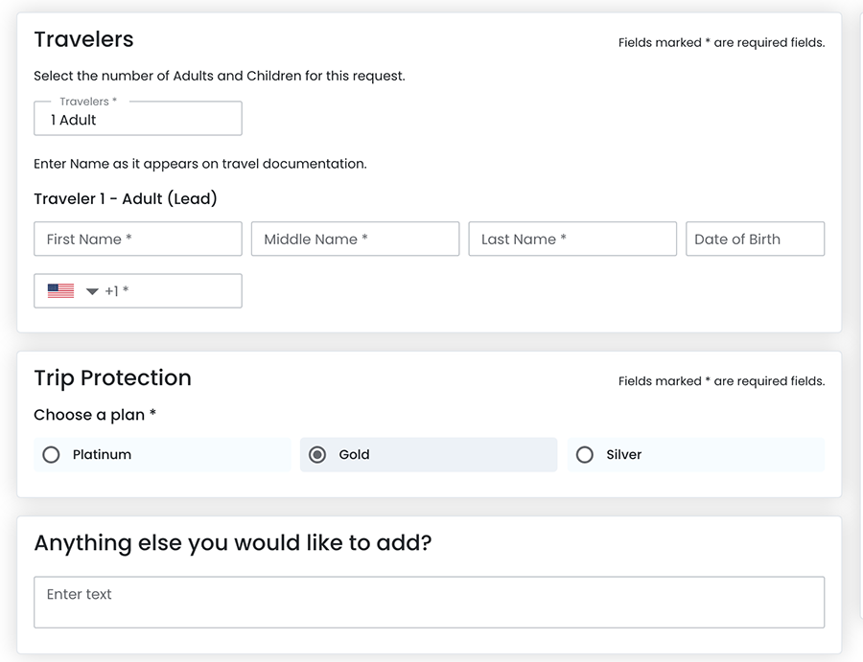The height and width of the screenshot is (662, 863).
Task: Click the required fields note in Trip Protection
Action: tap(721, 381)
